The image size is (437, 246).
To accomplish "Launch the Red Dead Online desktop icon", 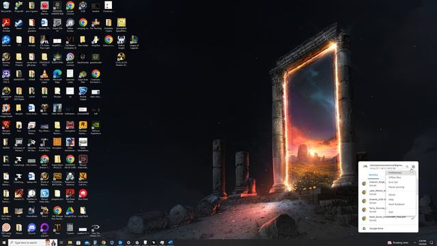I will pos(70,195).
